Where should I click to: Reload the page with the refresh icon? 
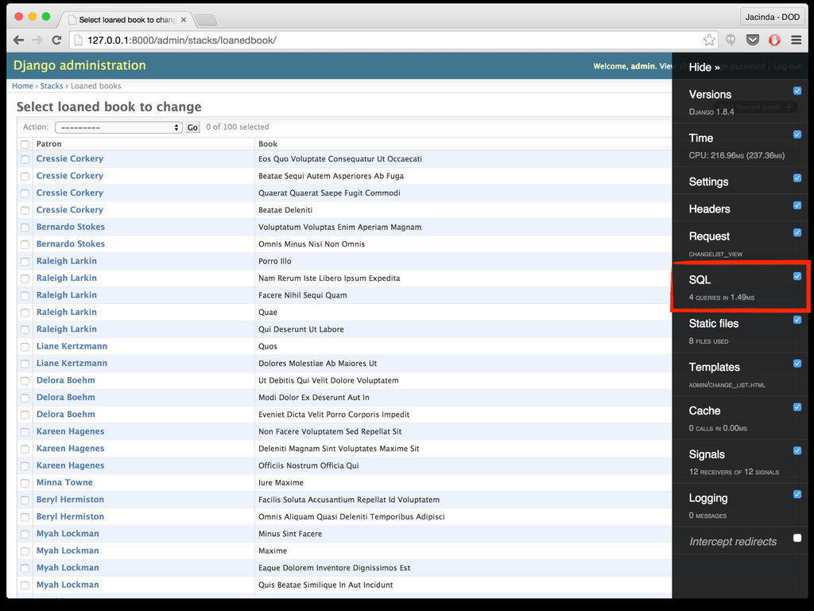coord(56,40)
